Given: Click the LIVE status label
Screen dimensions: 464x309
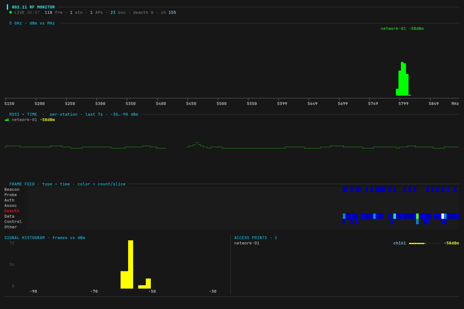Looking at the screenshot, I should pyautogui.click(x=19, y=13).
